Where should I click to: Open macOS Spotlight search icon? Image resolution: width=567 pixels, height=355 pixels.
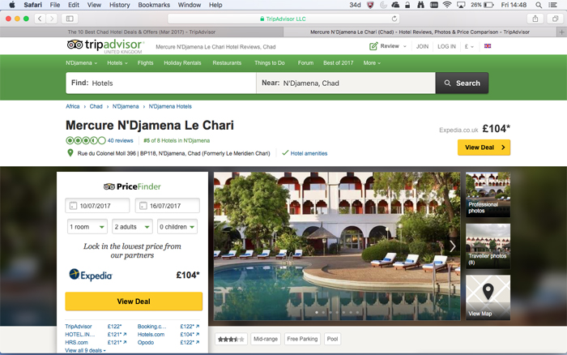tap(539, 5)
